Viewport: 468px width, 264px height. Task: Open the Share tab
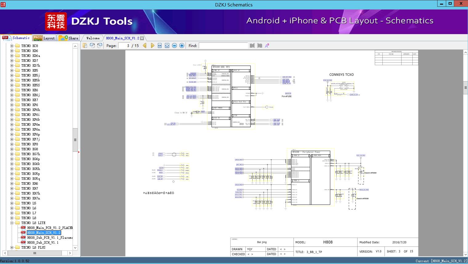pos(69,38)
